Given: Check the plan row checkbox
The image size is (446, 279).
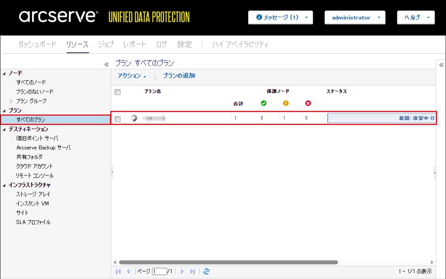Looking at the screenshot, I should (118, 119).
